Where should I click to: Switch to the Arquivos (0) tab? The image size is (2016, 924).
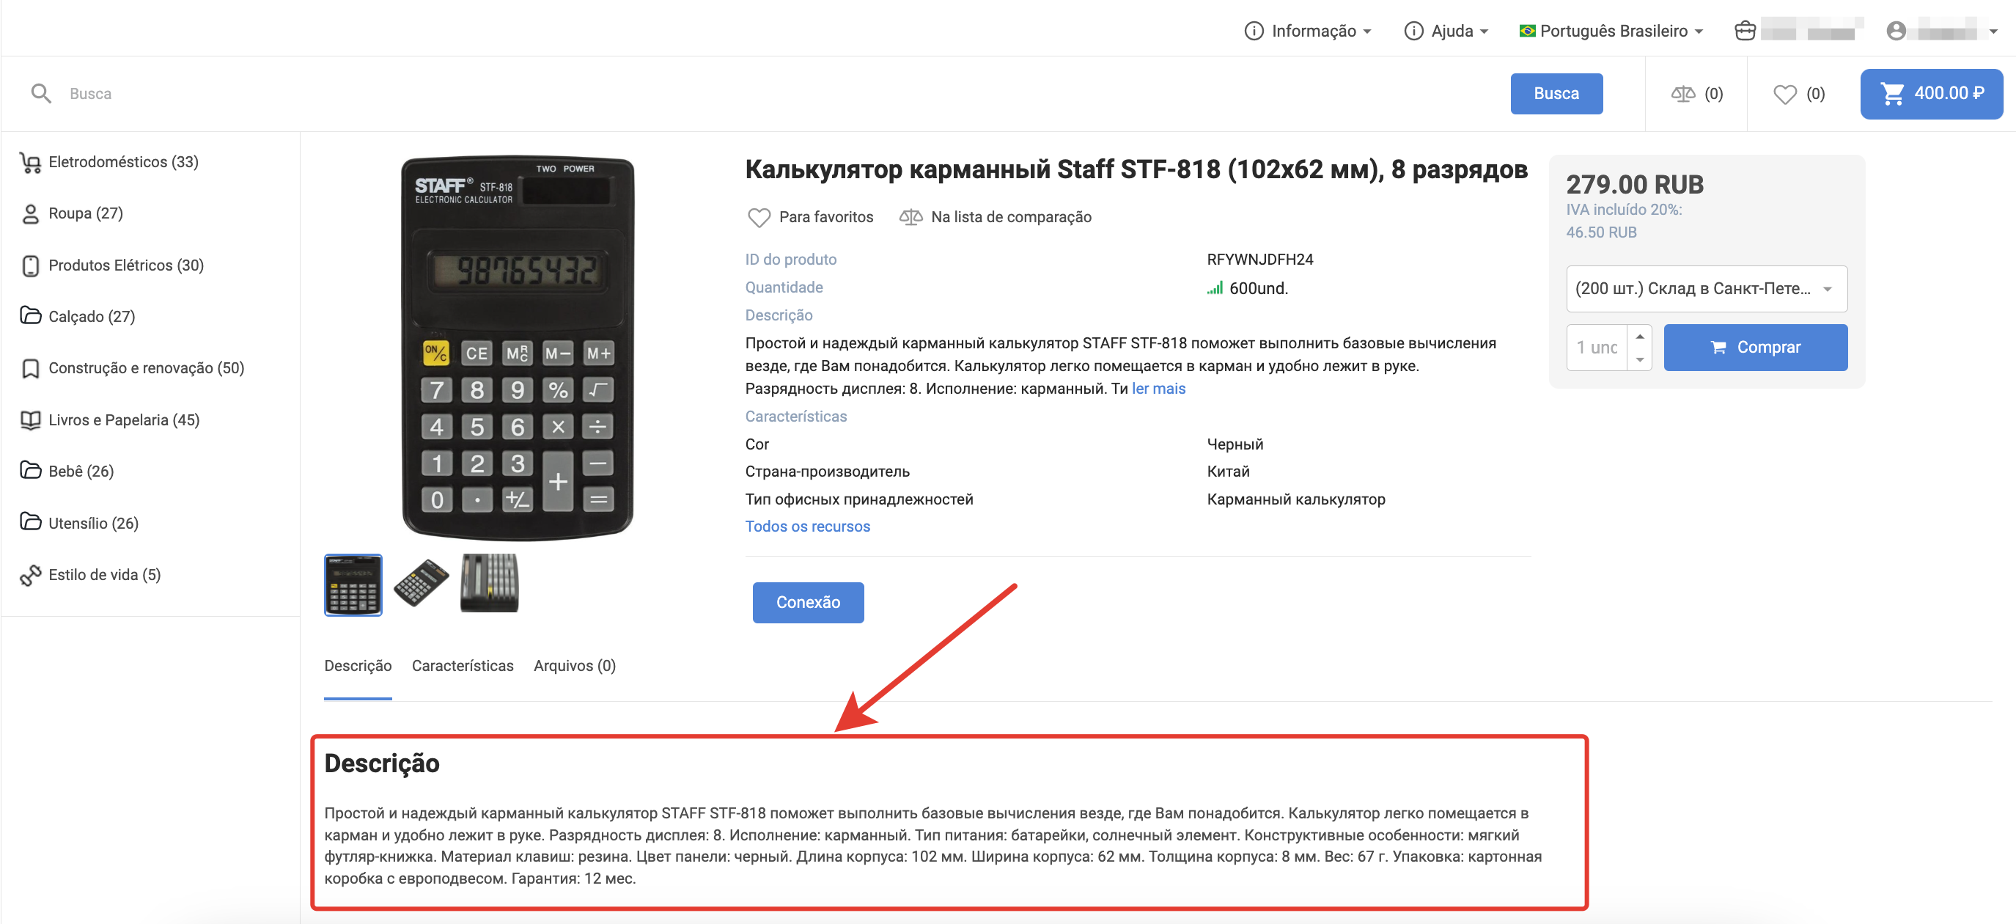[575, 666]
